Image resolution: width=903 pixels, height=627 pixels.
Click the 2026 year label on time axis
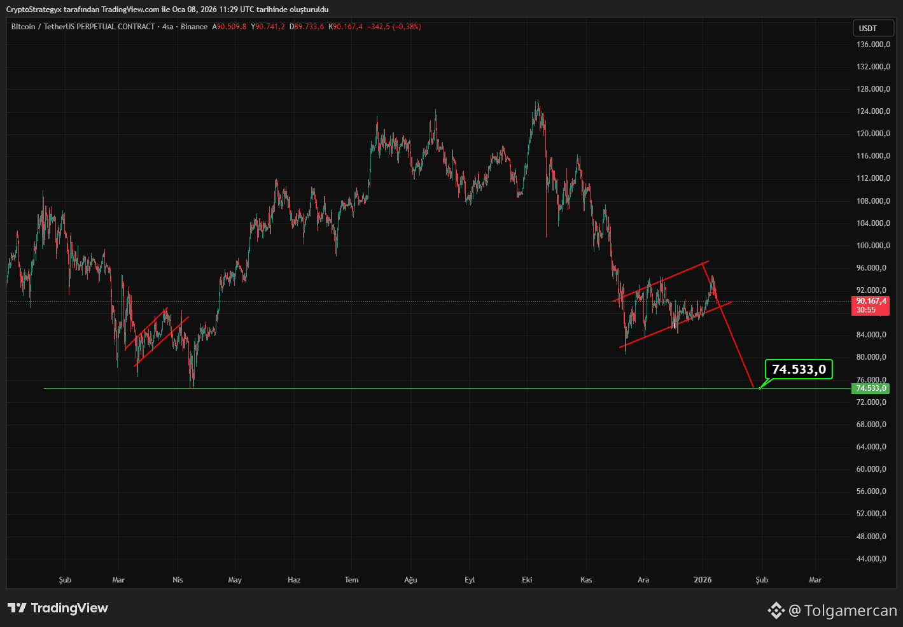click(x=703, y=580)
